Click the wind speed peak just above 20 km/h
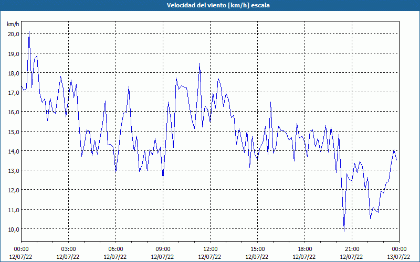Viewport: 420px width, 262px height. point(29,31)
